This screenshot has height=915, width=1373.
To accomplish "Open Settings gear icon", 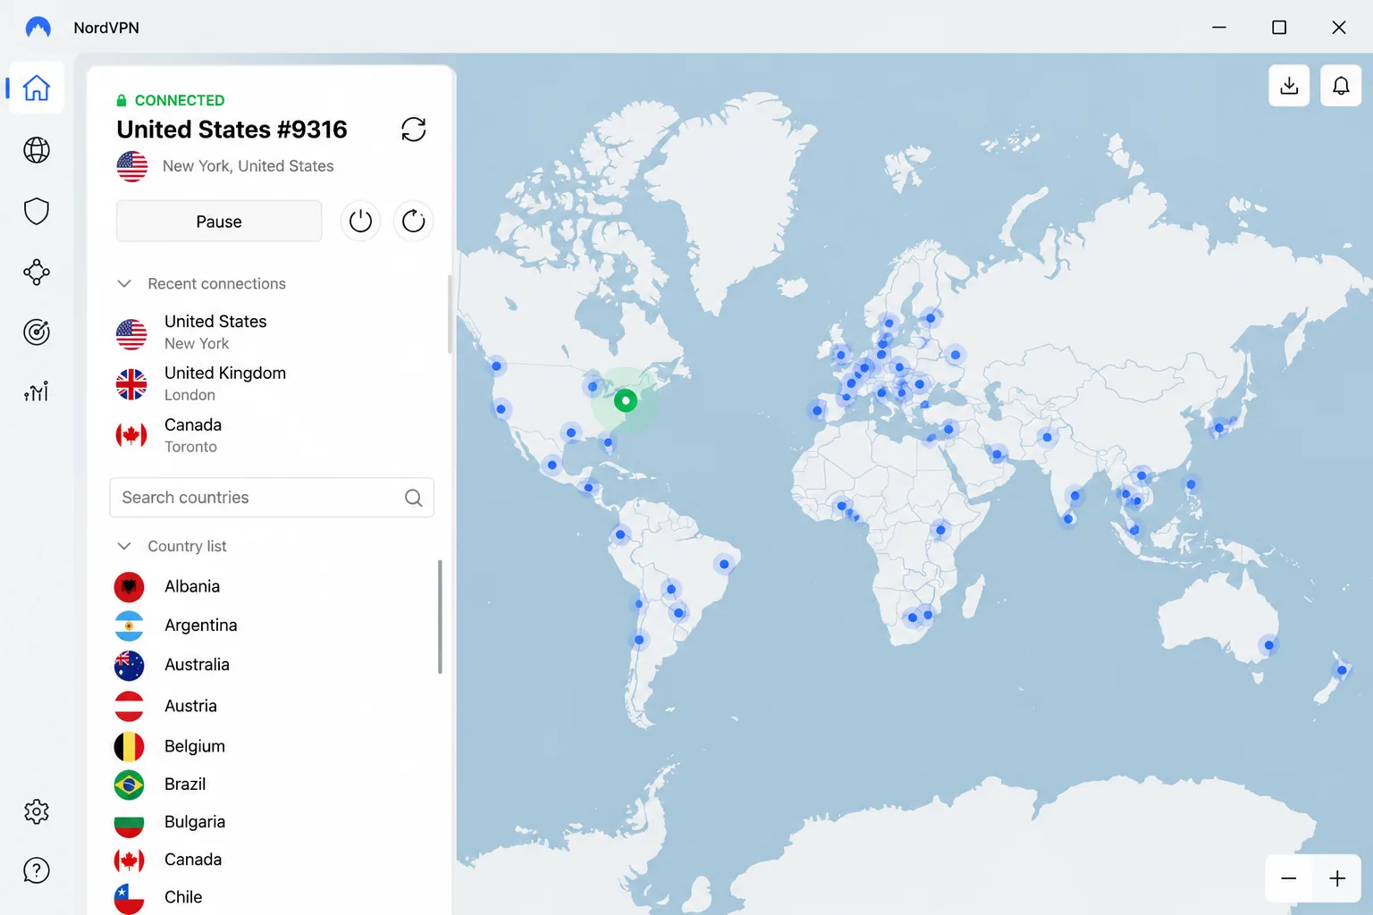I will [x=37, y=811].
